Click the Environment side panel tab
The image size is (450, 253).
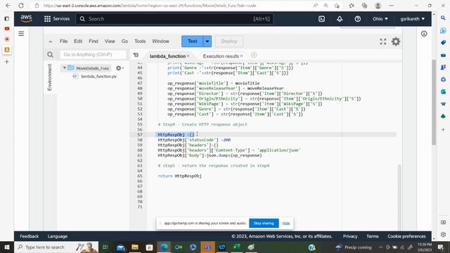[50, 77]
